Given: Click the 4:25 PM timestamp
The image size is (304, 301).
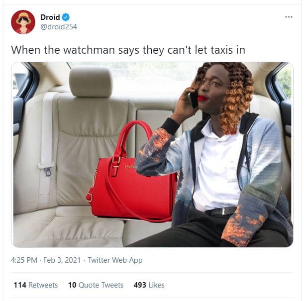Looking at the screenshot, I should 24,260.
